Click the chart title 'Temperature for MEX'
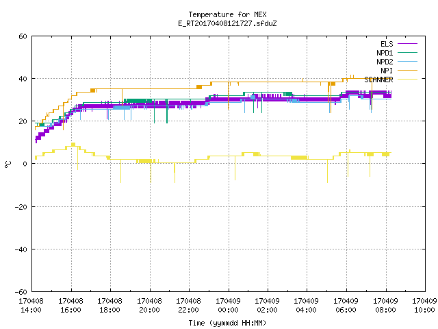 pos(227,14)
